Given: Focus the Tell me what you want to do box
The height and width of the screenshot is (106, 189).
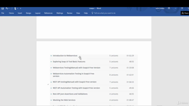Looking at the screenshot, I should coord(105,13).
